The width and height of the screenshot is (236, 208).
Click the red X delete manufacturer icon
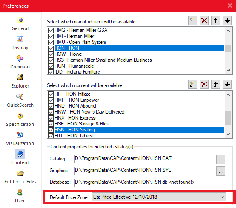[x=204, y=20]
